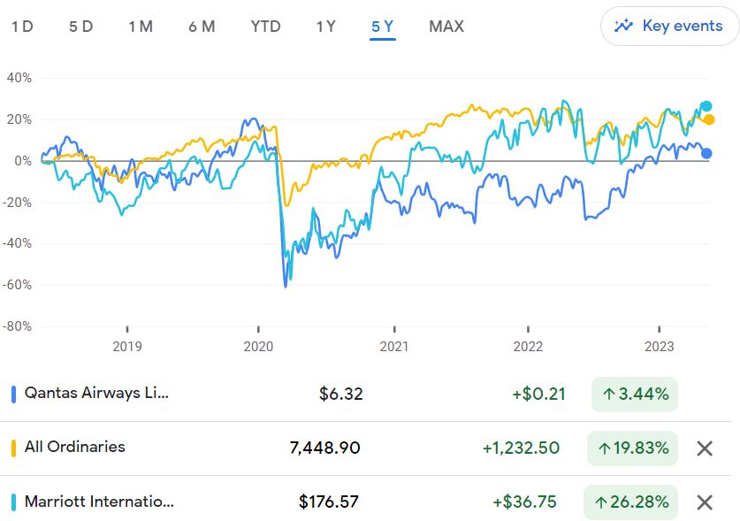Open the Qantas Airways stock link
Screen dimensions: 740x521
click(x=95, y=393)
